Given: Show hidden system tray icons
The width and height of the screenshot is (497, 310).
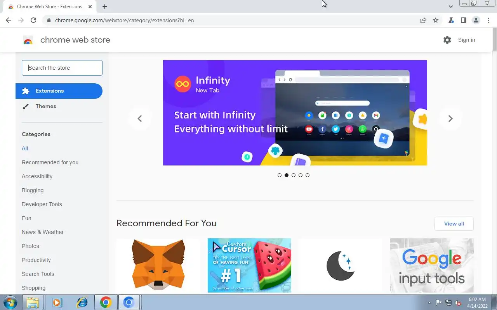Looking at the screenshot, I should coord(429,303).
